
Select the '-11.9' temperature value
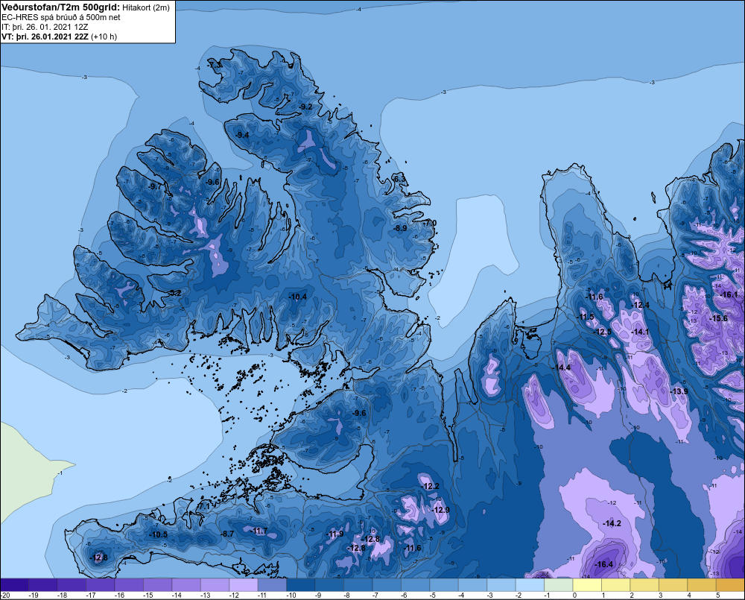pyautogui.click(x=335, y=534)
